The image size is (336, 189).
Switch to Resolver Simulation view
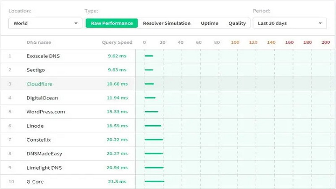[166, 24]
